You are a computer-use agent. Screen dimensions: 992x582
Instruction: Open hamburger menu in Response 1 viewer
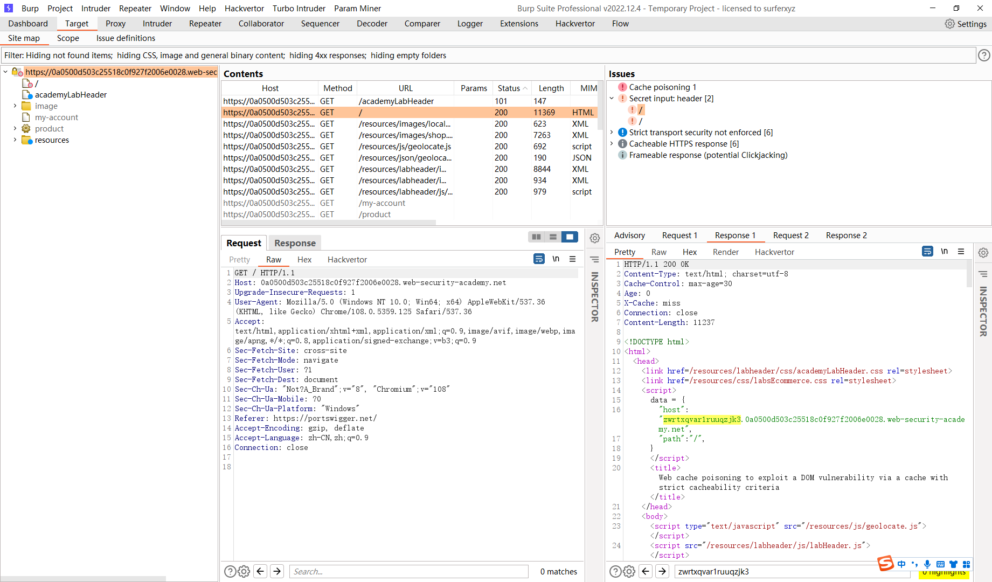(961, 251)
